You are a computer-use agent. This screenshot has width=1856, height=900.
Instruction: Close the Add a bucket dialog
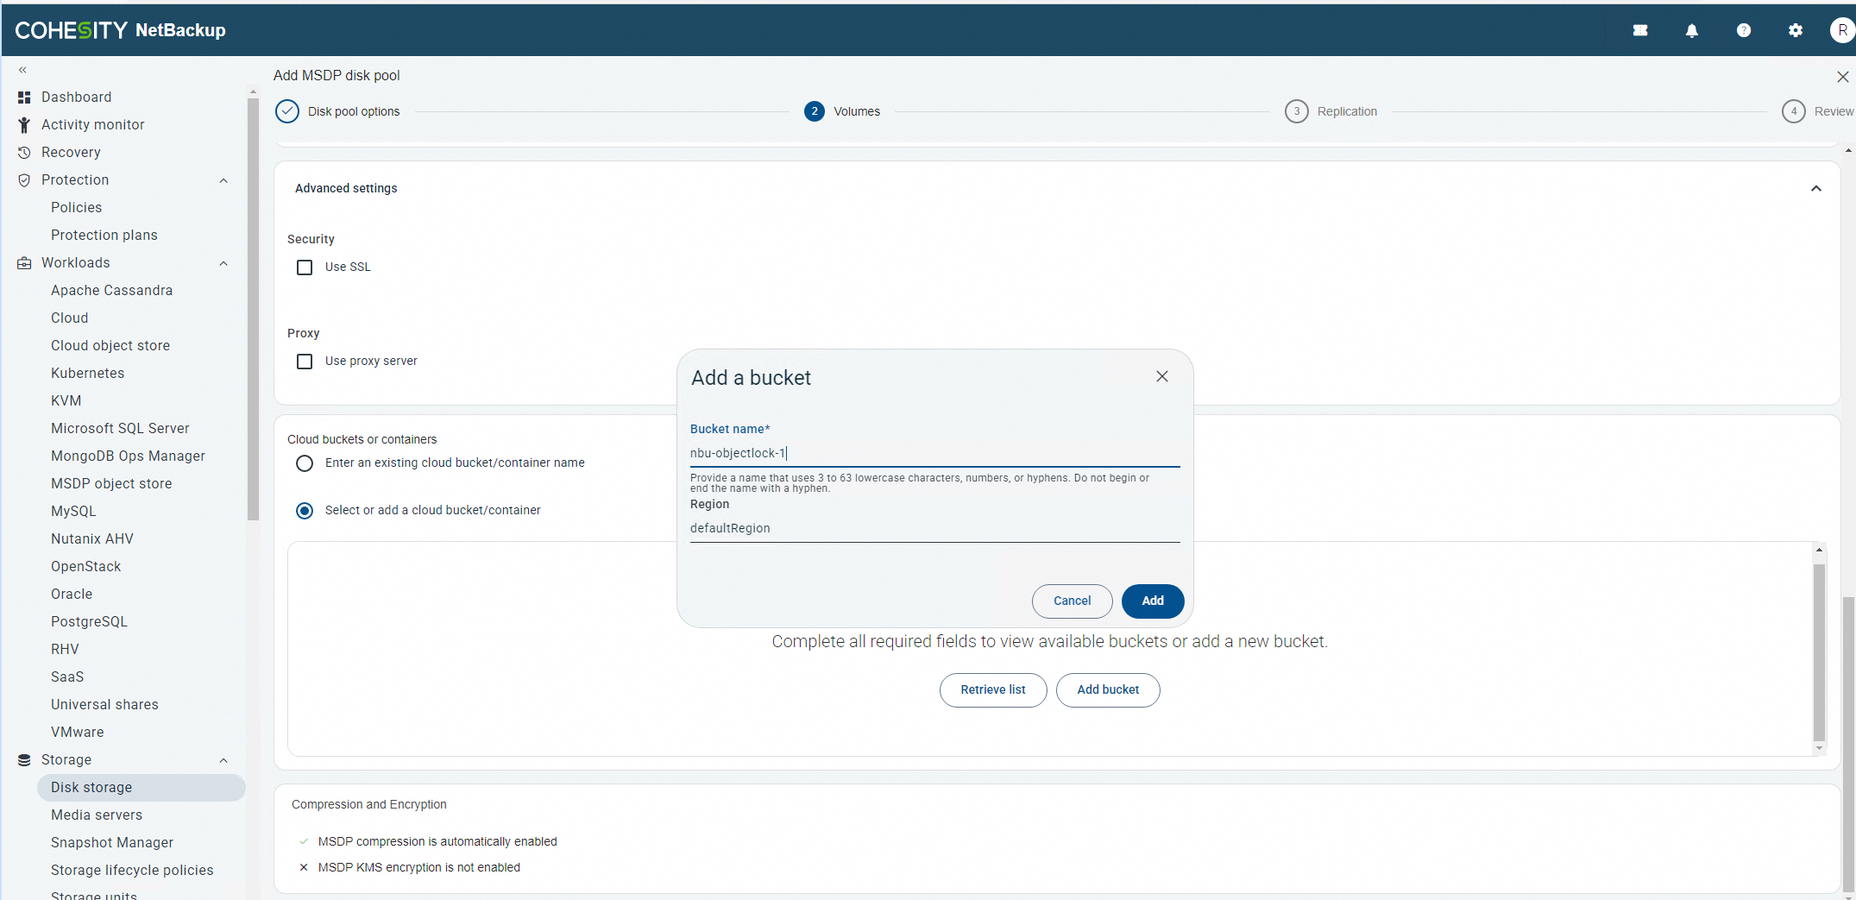coord(1162,376)
